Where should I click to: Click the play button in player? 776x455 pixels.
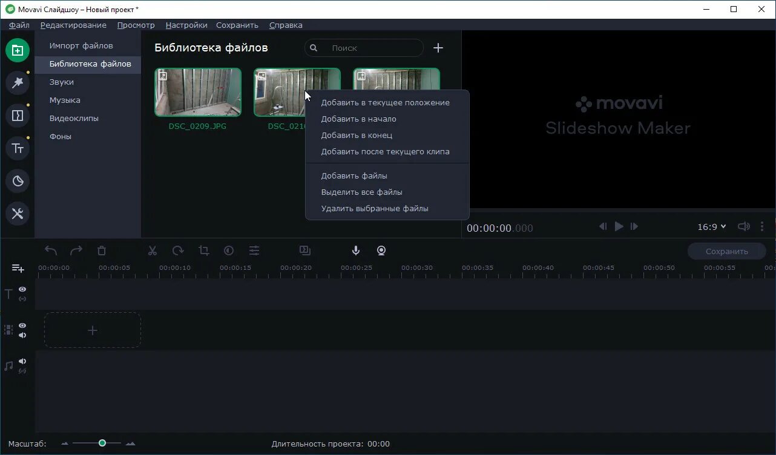619,226
